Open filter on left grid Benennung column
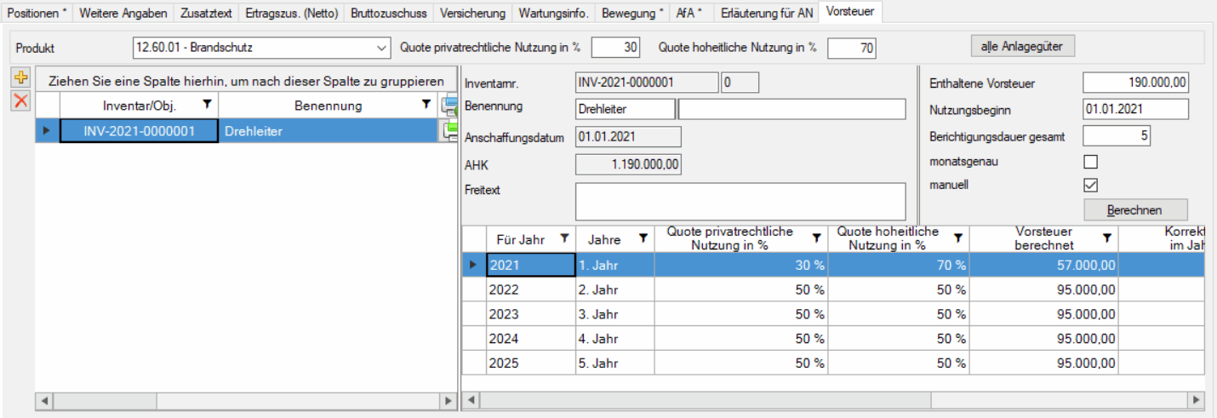Image resolution: width=1217 pixels, height=418 pixels. click(426, 105)
